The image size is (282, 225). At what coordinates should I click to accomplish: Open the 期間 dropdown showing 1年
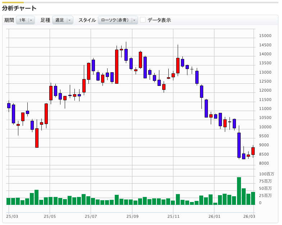click(25, 20)
